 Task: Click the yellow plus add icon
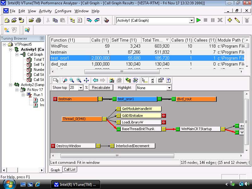(230, 20)
